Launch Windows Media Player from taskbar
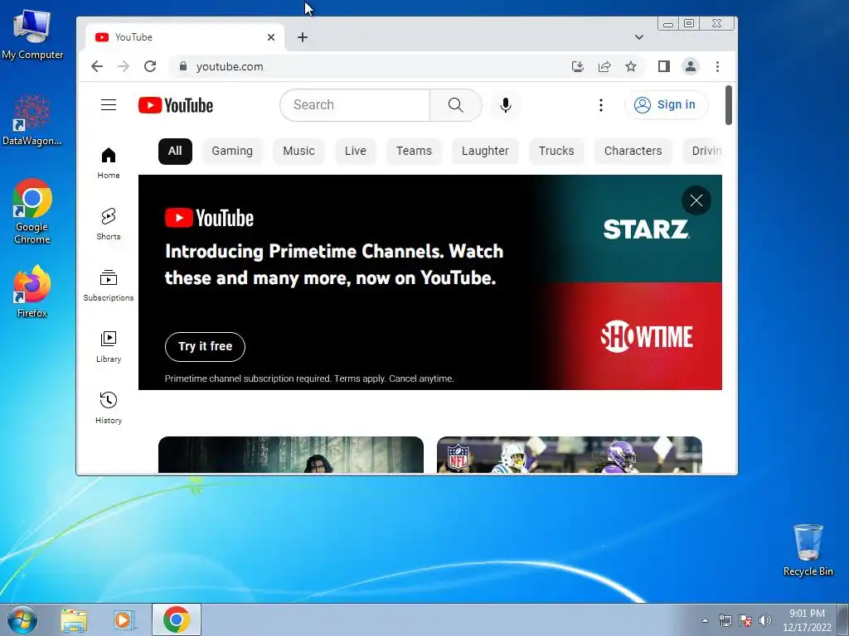The height and width of the screenshot is (636, 849). pyautogui.click(x=124, y=620)
